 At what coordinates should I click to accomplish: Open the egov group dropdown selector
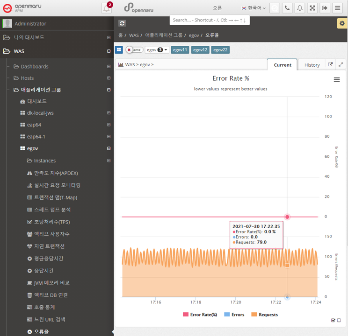pos(157,50)
